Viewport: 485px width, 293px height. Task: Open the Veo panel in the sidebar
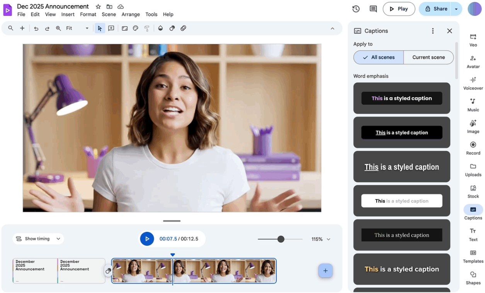pos(473,40)
